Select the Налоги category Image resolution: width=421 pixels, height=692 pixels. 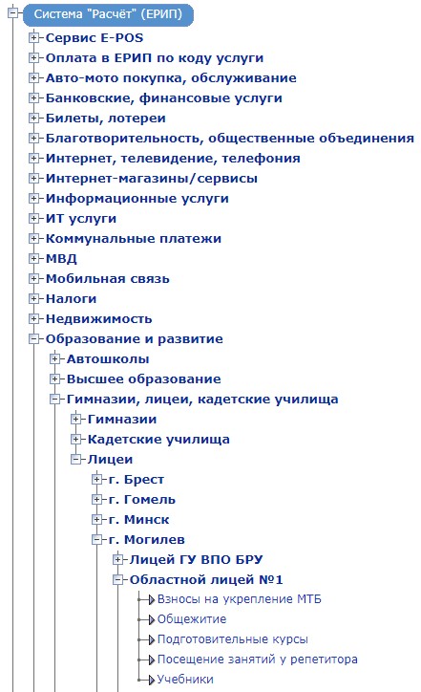pyautogui.click(x=71, y=299)
